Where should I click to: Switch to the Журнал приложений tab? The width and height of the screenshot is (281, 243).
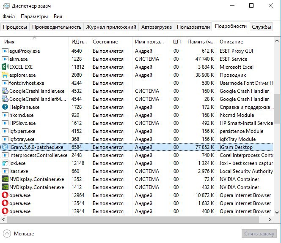(111, 27)
